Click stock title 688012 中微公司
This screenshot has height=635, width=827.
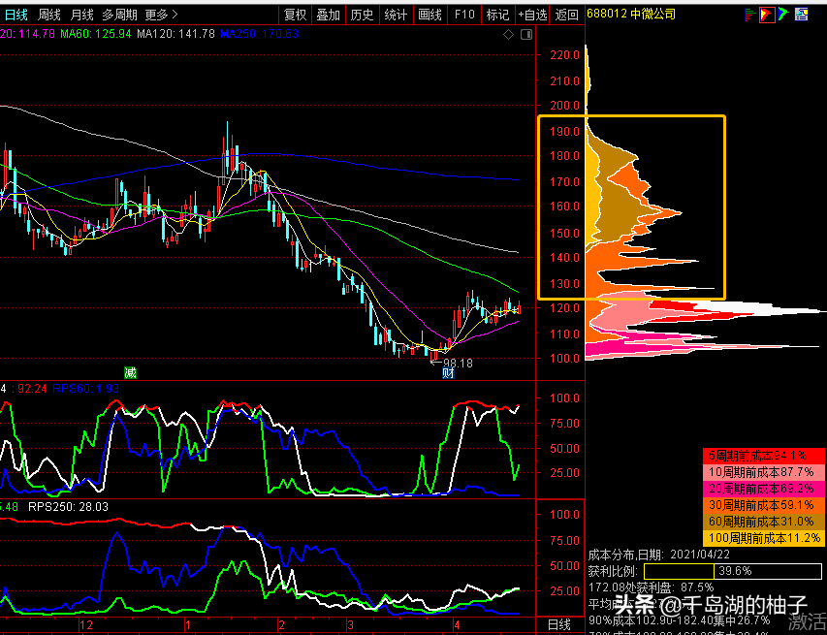click(x=631, y=14)
